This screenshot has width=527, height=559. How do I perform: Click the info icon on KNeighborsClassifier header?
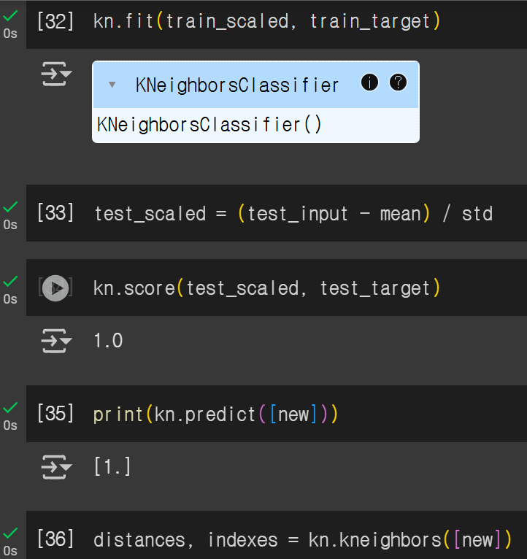pyautogui.click(x=369, y=82)
